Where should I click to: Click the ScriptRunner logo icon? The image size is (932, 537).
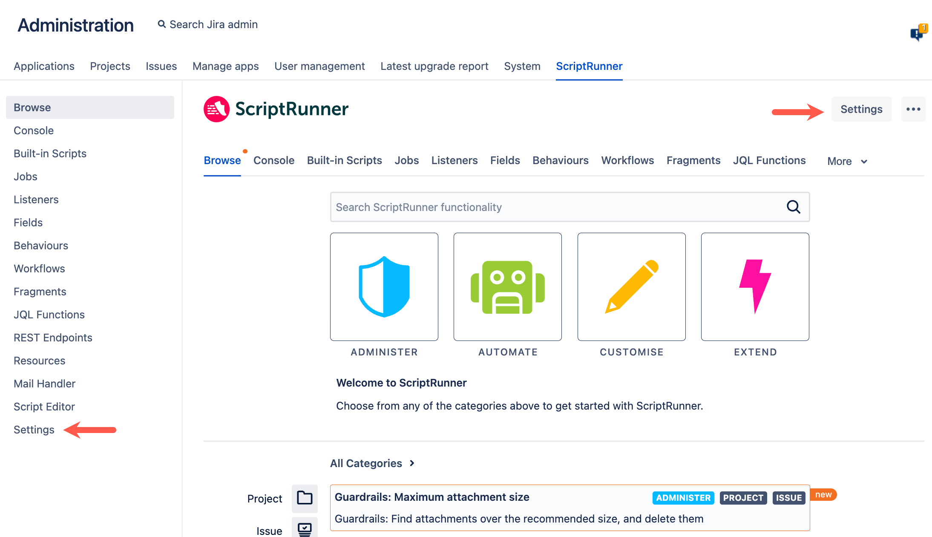216,109
